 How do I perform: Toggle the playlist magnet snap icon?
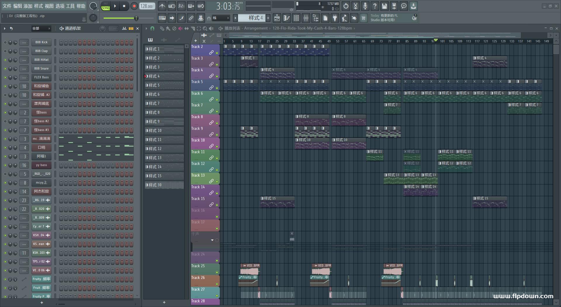(x=152, y=28)
